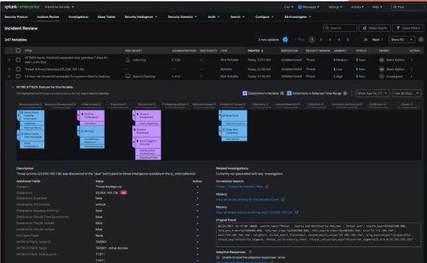This screenshot has width=427, height=263.
Task: Go to Security Posture tab
Action: 16,17
